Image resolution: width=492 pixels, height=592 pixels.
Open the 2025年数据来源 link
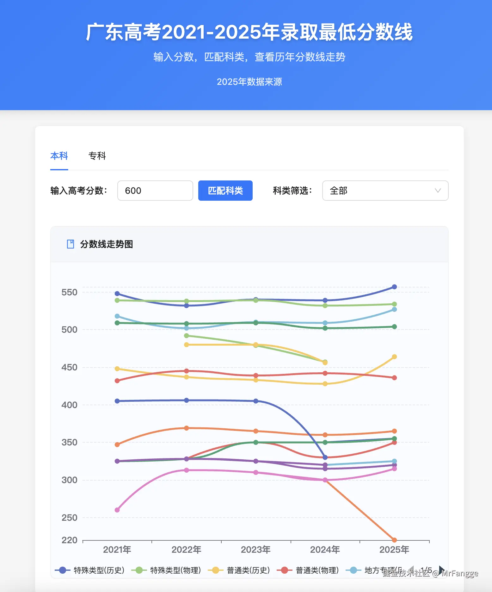[250, 82]
